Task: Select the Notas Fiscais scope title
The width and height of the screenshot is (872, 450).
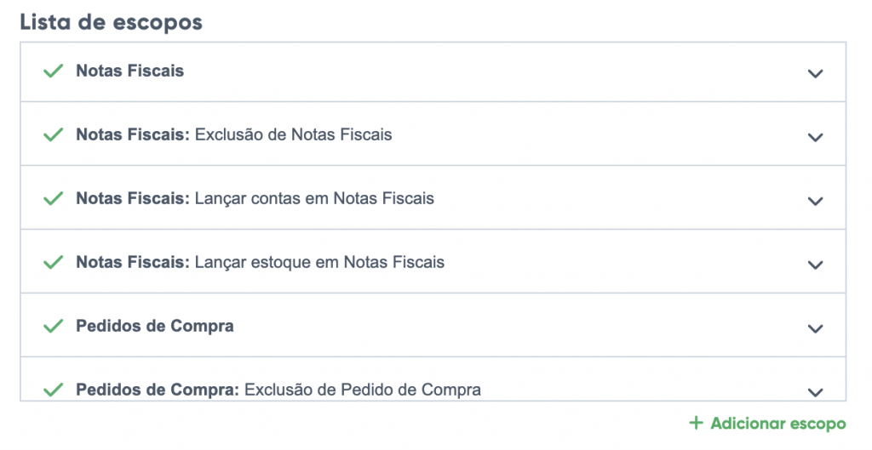Action: tap(129, 71)
